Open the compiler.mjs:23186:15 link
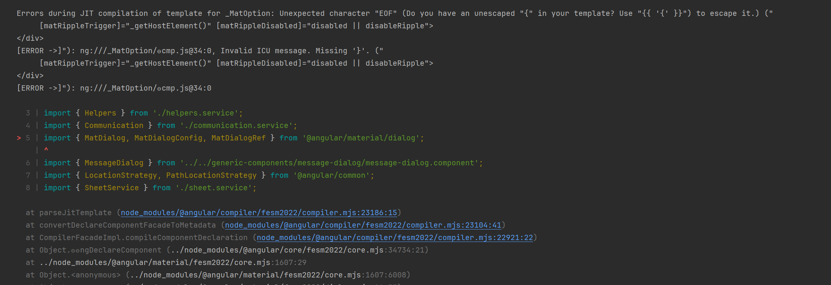 click(x=259, y=213)
